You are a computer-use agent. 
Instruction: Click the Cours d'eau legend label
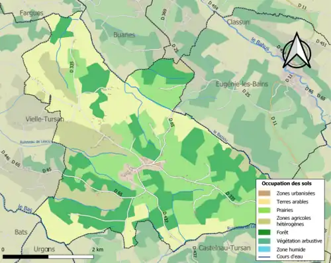click(290, 256)
